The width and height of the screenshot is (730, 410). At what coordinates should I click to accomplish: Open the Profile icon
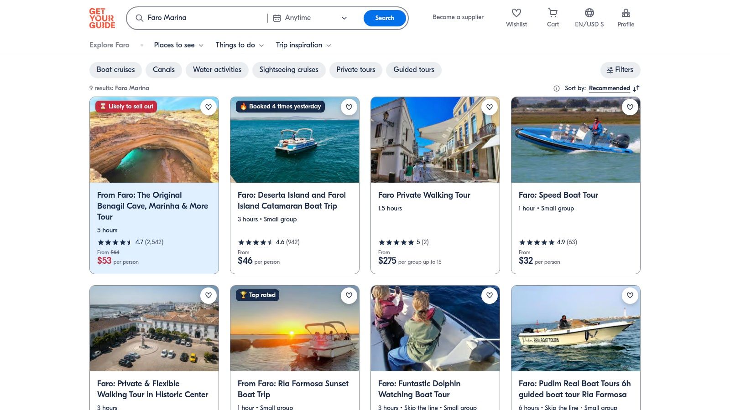tap(626, 13)
